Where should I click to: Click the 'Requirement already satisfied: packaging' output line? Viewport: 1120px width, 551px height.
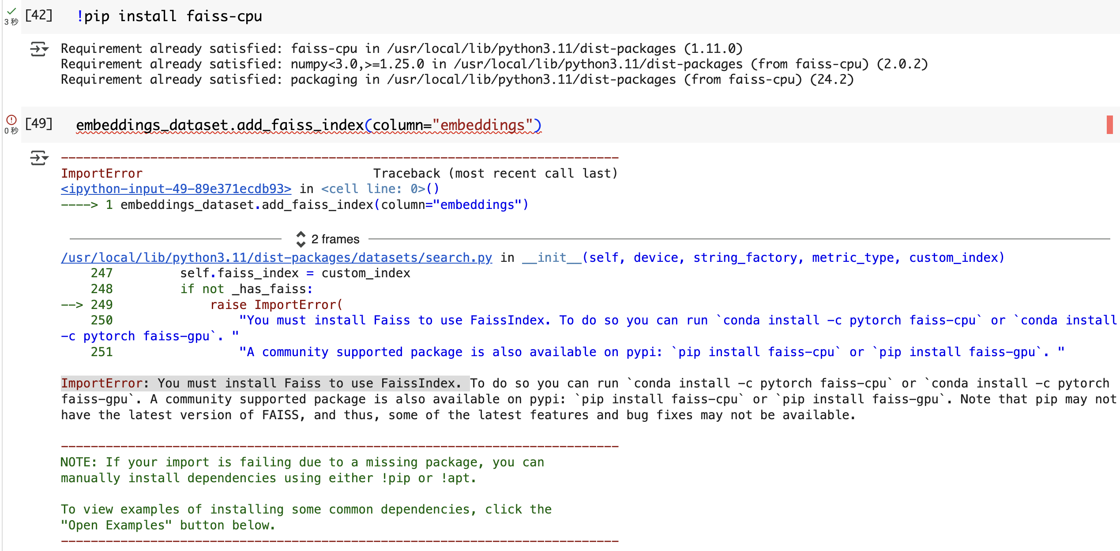tap(457, 80)
